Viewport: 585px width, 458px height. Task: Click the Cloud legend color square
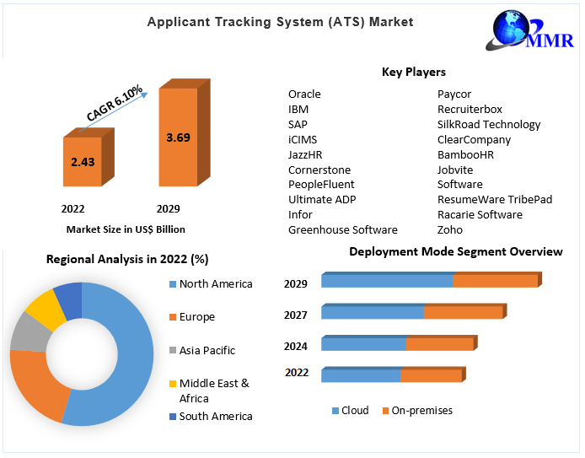(335, 411)
